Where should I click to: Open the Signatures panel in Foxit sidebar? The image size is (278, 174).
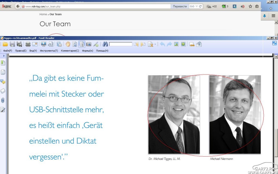point(3,110)
